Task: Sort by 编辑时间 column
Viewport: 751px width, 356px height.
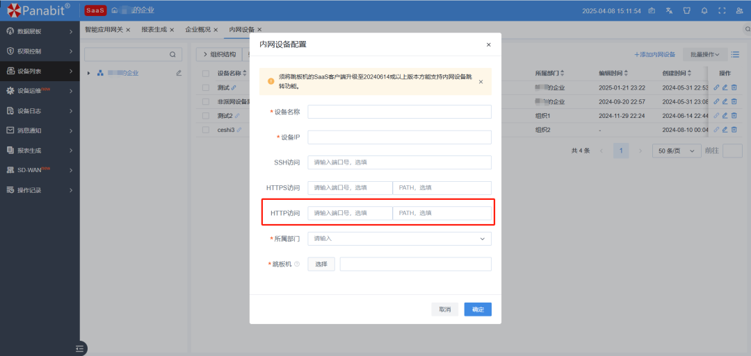Action: click(x=626, y=74)
